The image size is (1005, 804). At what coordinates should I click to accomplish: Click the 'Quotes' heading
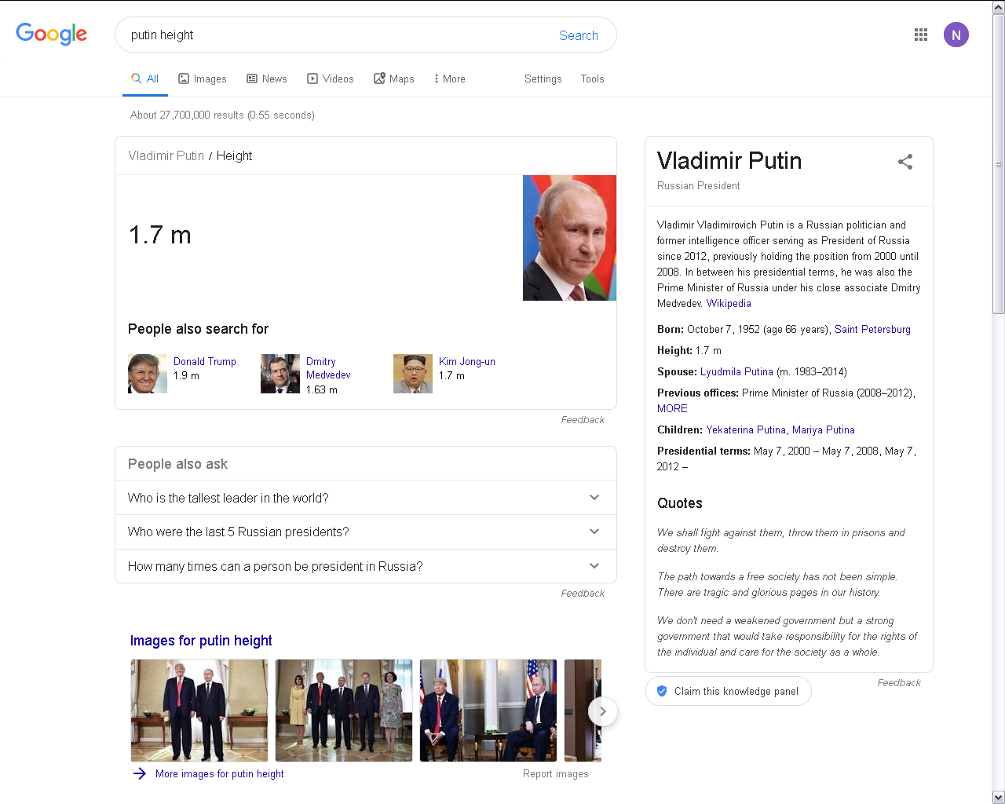pos(680,503)
